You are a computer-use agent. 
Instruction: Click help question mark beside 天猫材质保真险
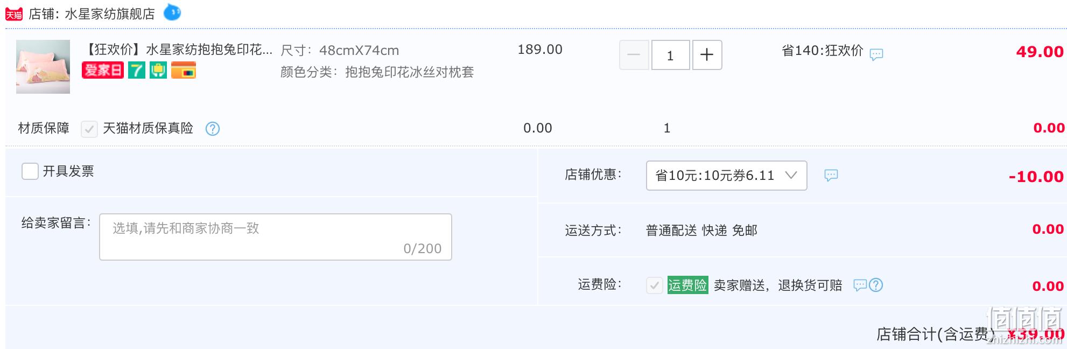pyautogui.click(x=213, y=129)
